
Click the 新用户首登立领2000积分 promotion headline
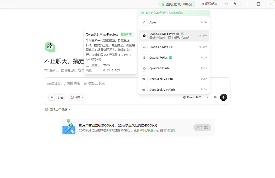(x=118, y=125)
